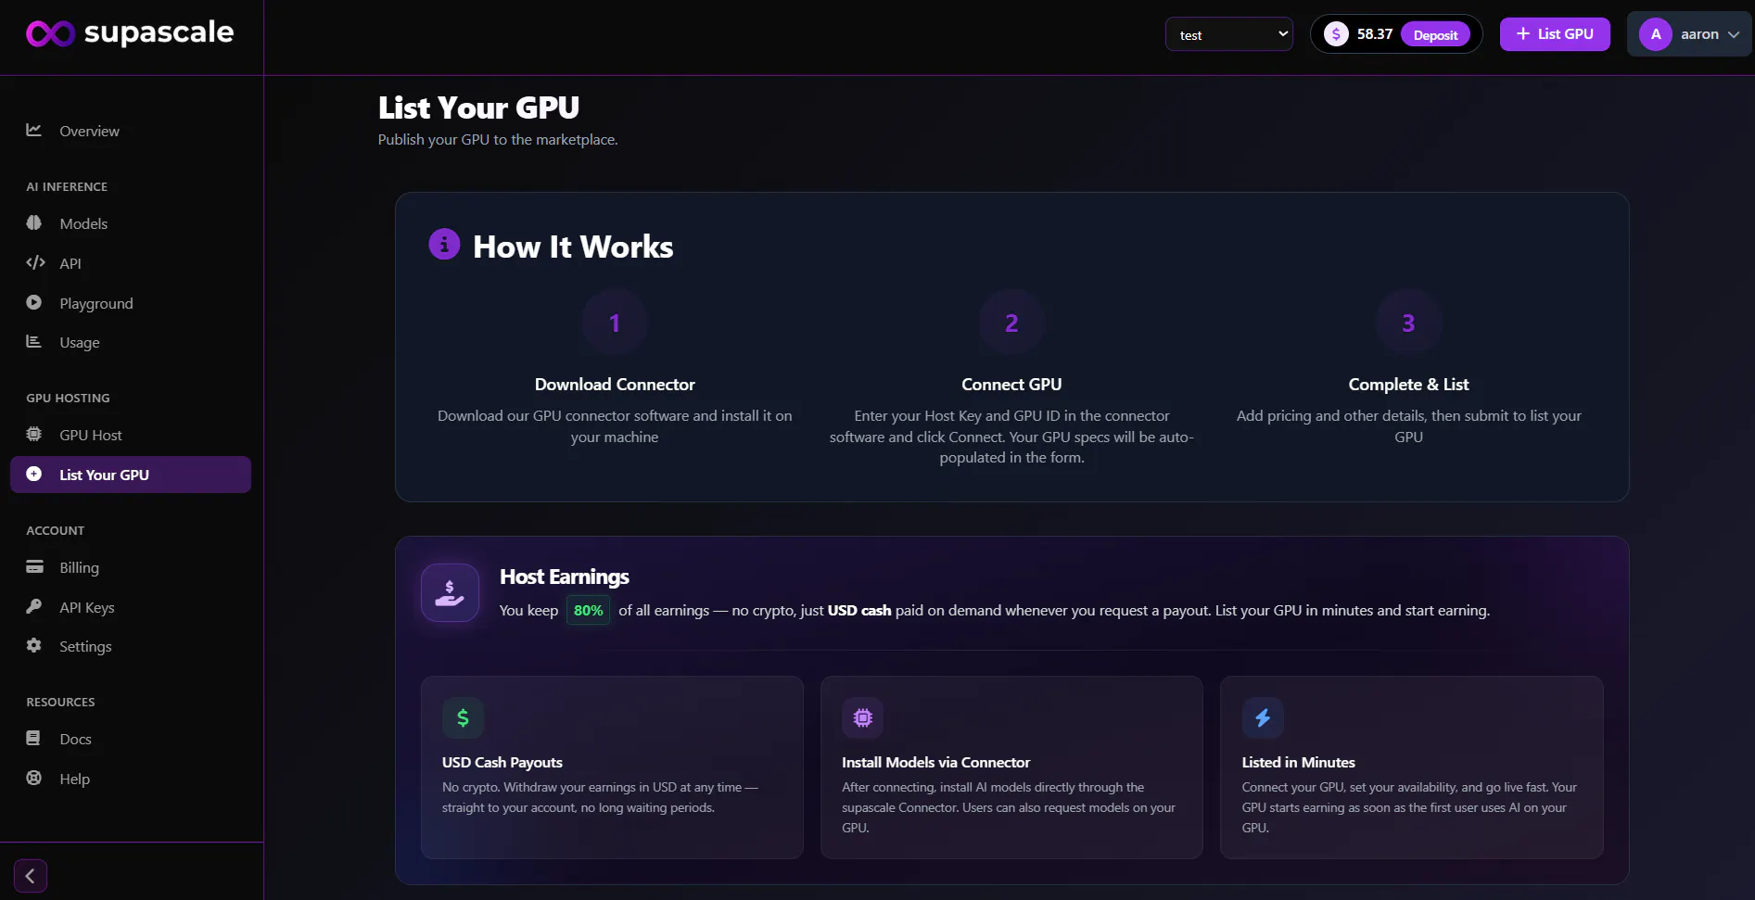This screenshot has width=1755, height=900.
Task: Click the Download Connector step title
Action: (615, 385)
